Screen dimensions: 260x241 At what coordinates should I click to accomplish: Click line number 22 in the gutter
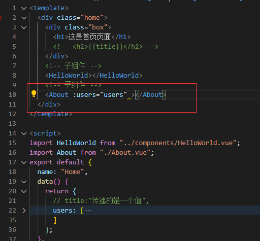(x=12, y=211)
